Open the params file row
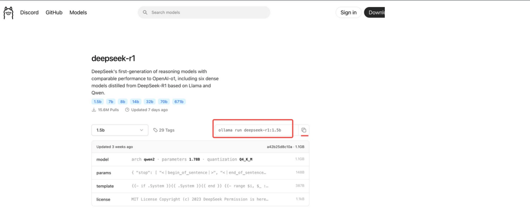Screen dimensions: 530x210 click(200, 173)
